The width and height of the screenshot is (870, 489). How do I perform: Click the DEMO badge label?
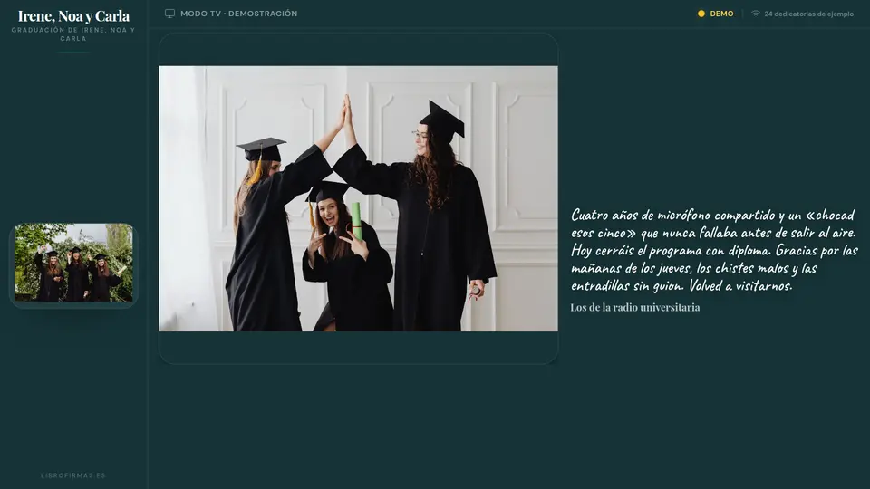[x=721, y=14]
